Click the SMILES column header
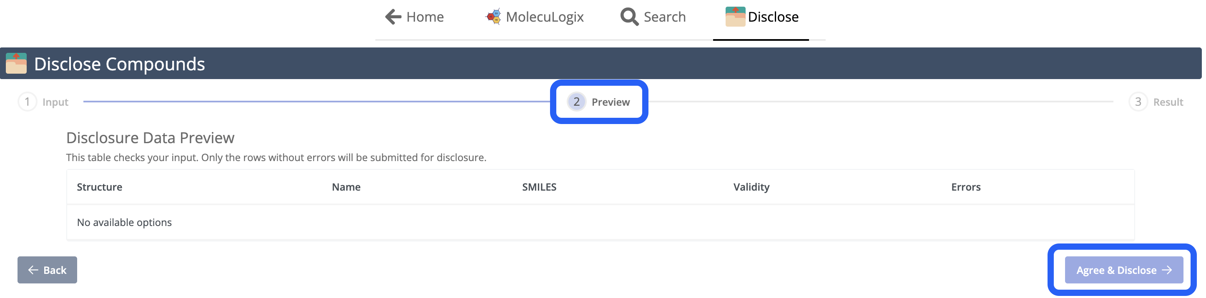This screenshot has width=1206, height=298. pos(539,187)
